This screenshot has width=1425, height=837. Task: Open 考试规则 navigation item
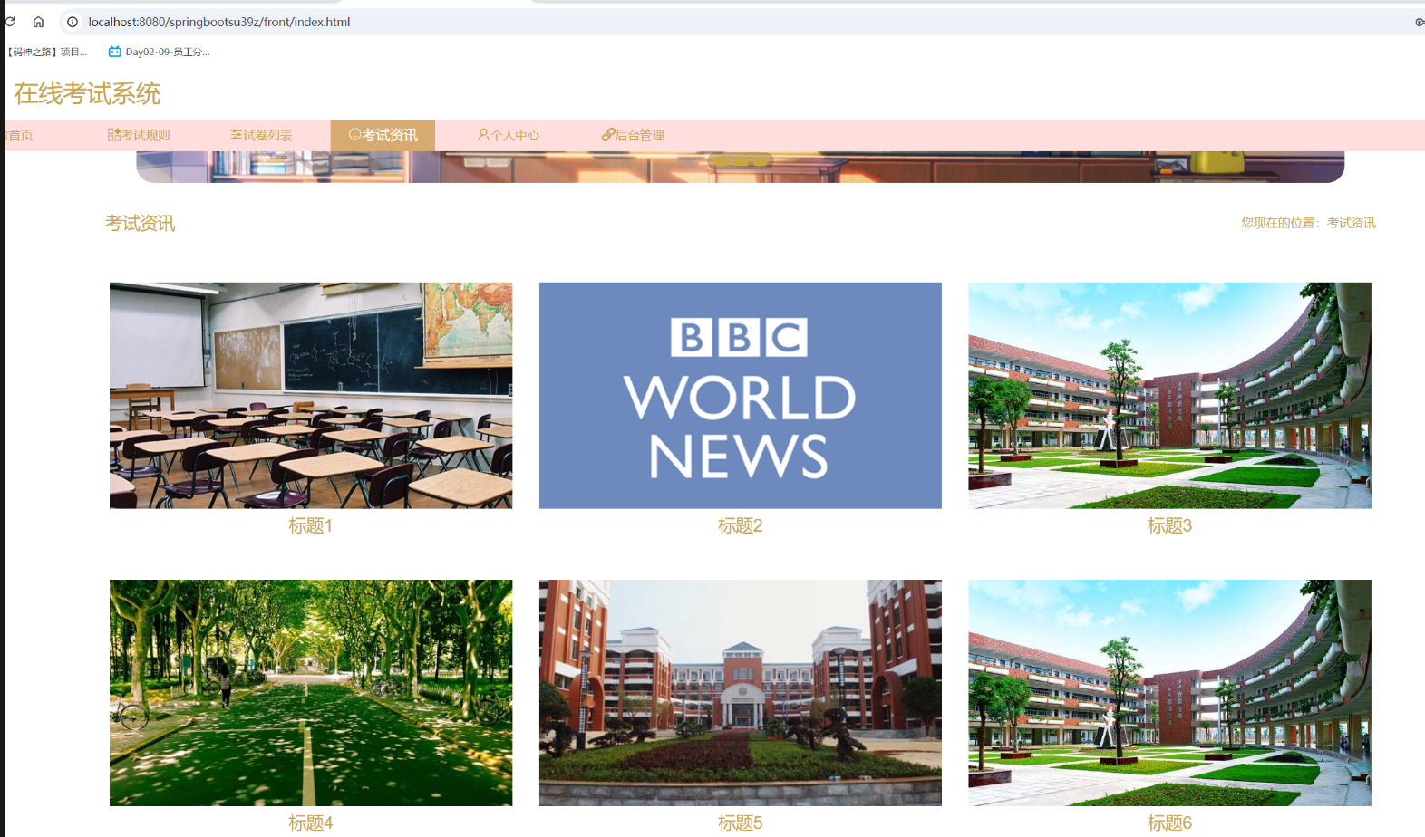139,135
